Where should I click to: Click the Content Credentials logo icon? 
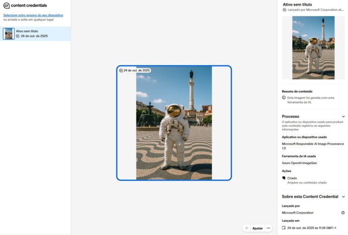click(x=6, y=6)
